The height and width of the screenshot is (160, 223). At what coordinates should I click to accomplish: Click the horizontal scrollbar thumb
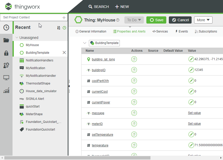tap(77, 158)
